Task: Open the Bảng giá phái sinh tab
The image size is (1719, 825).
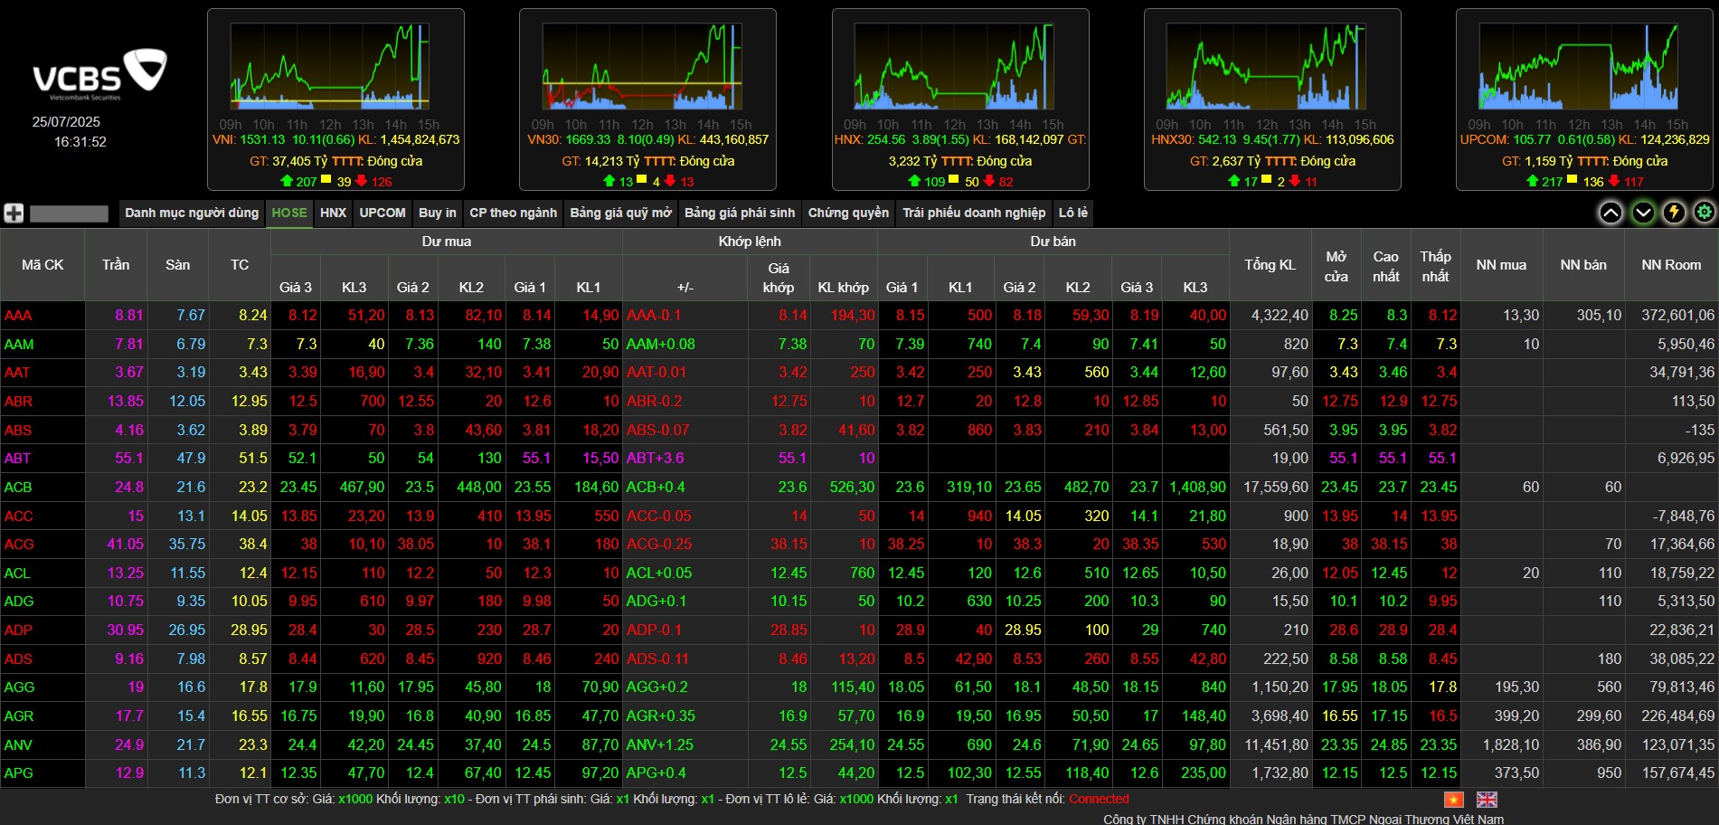Action: (x=740, y=213)
